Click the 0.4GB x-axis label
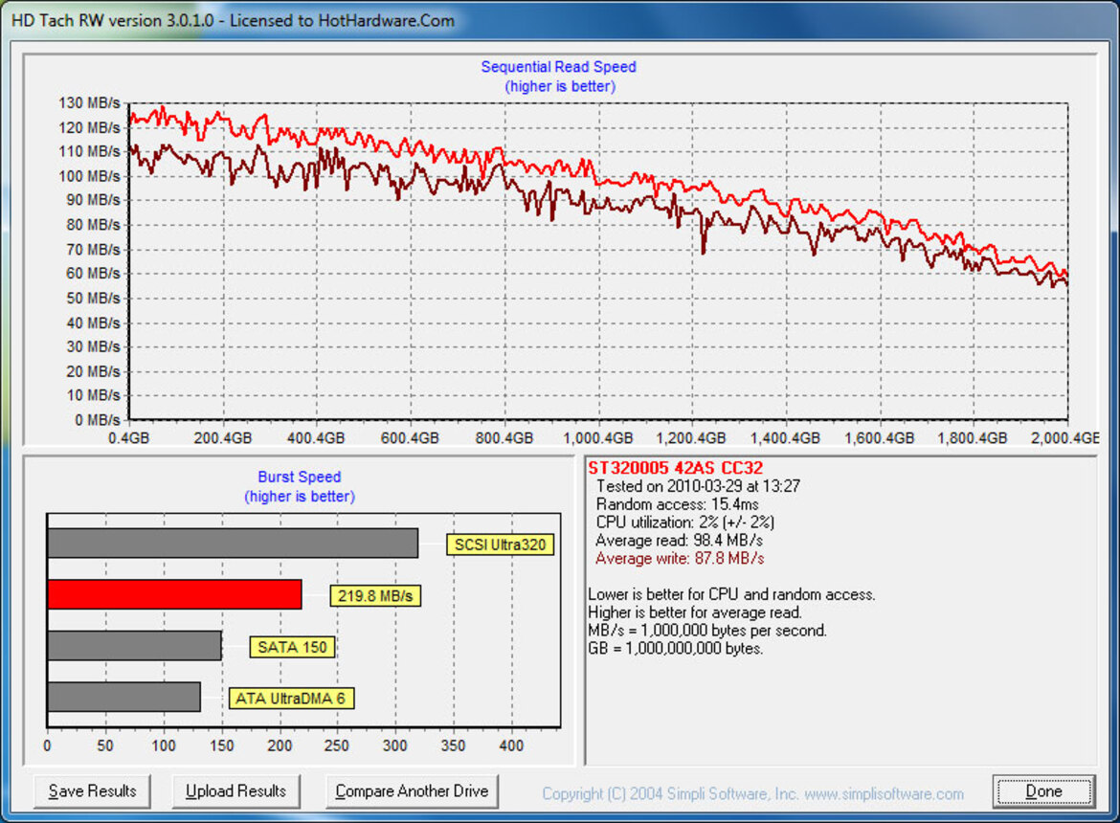The image size is (1120, 823). [128, 437]
